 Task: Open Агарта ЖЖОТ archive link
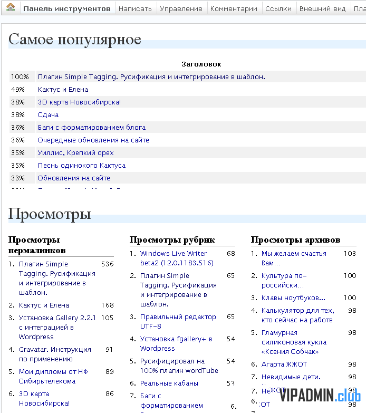pos(284,364)
